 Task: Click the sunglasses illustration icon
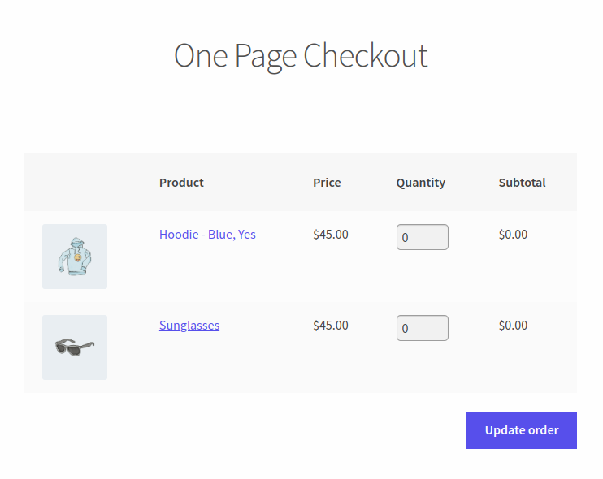click(75, 347)
